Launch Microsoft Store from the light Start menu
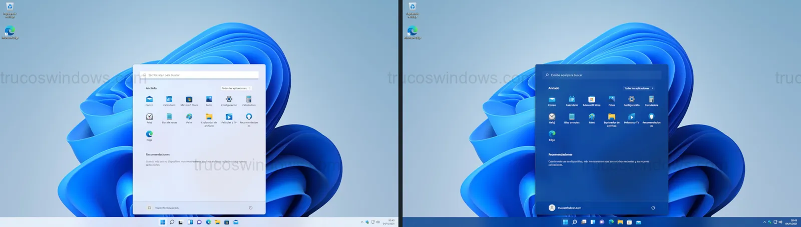801x227 pixels. pyautogui.click(x=189, y=99)
